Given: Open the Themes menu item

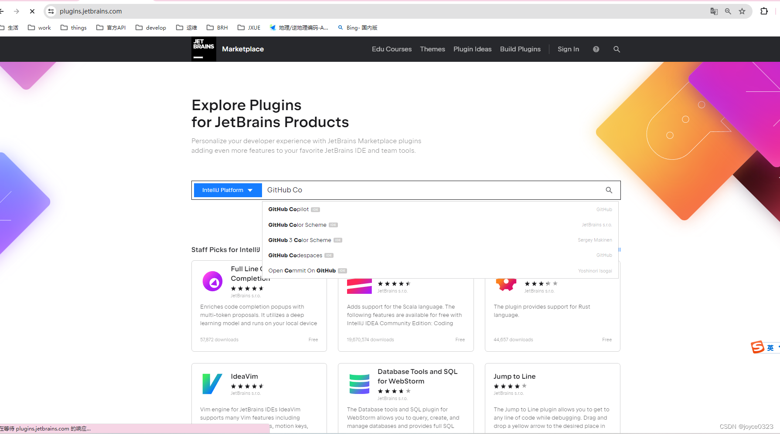Looking at the screenshot, I should pyautogui.click(x=433, y=49).
